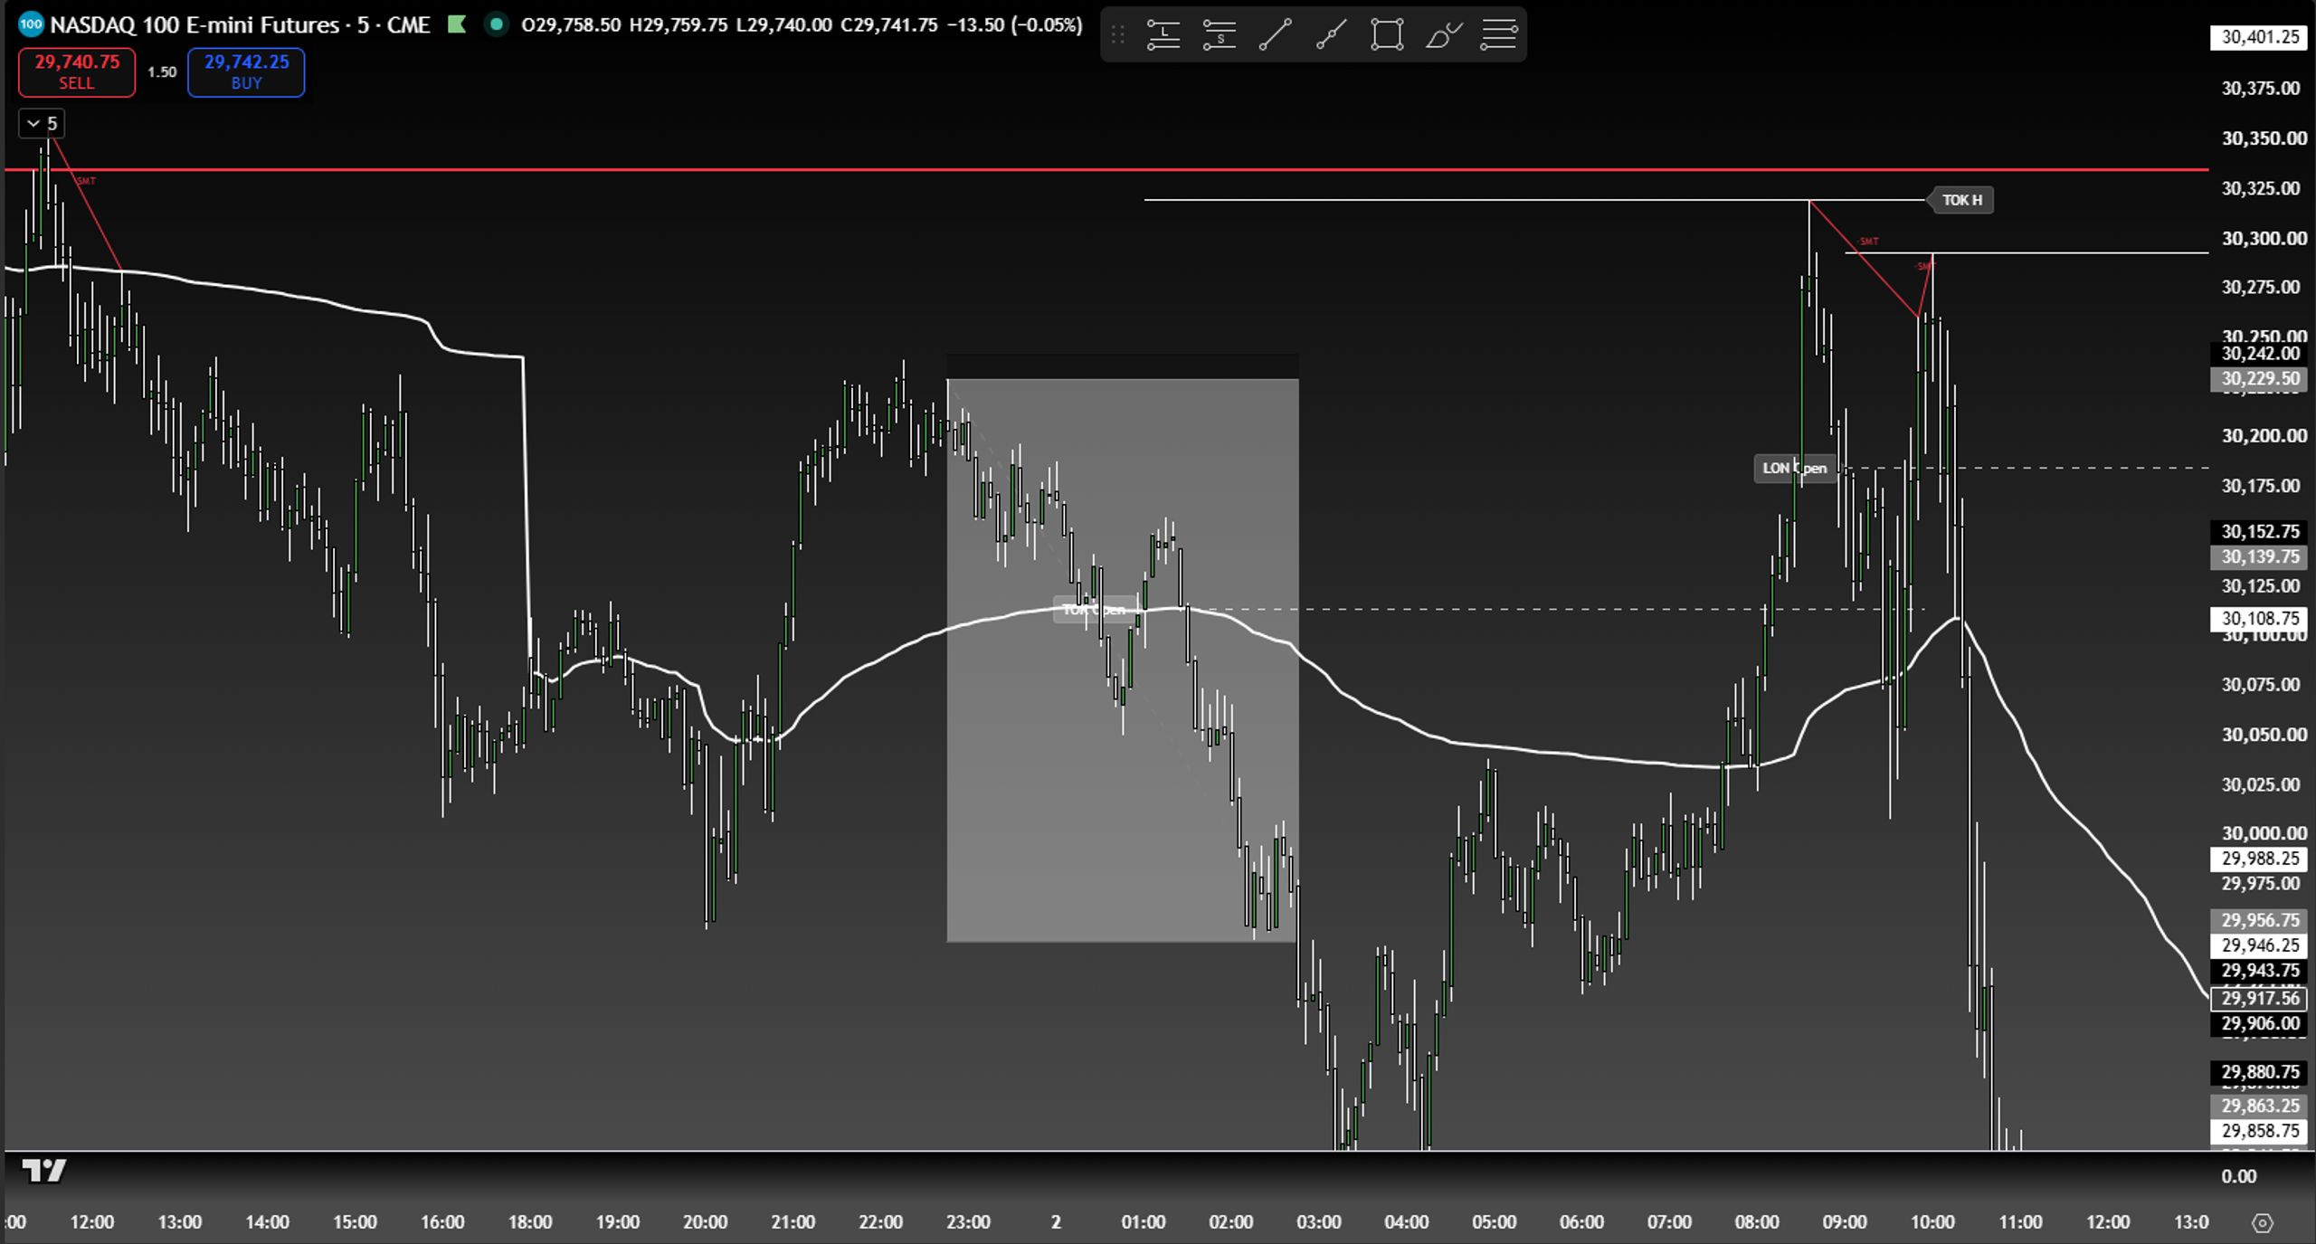Click the 30,401.25 price label

(2259, 37)
